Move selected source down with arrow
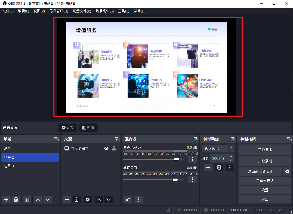Screen dimensions: 293x214 coord(109,200)
